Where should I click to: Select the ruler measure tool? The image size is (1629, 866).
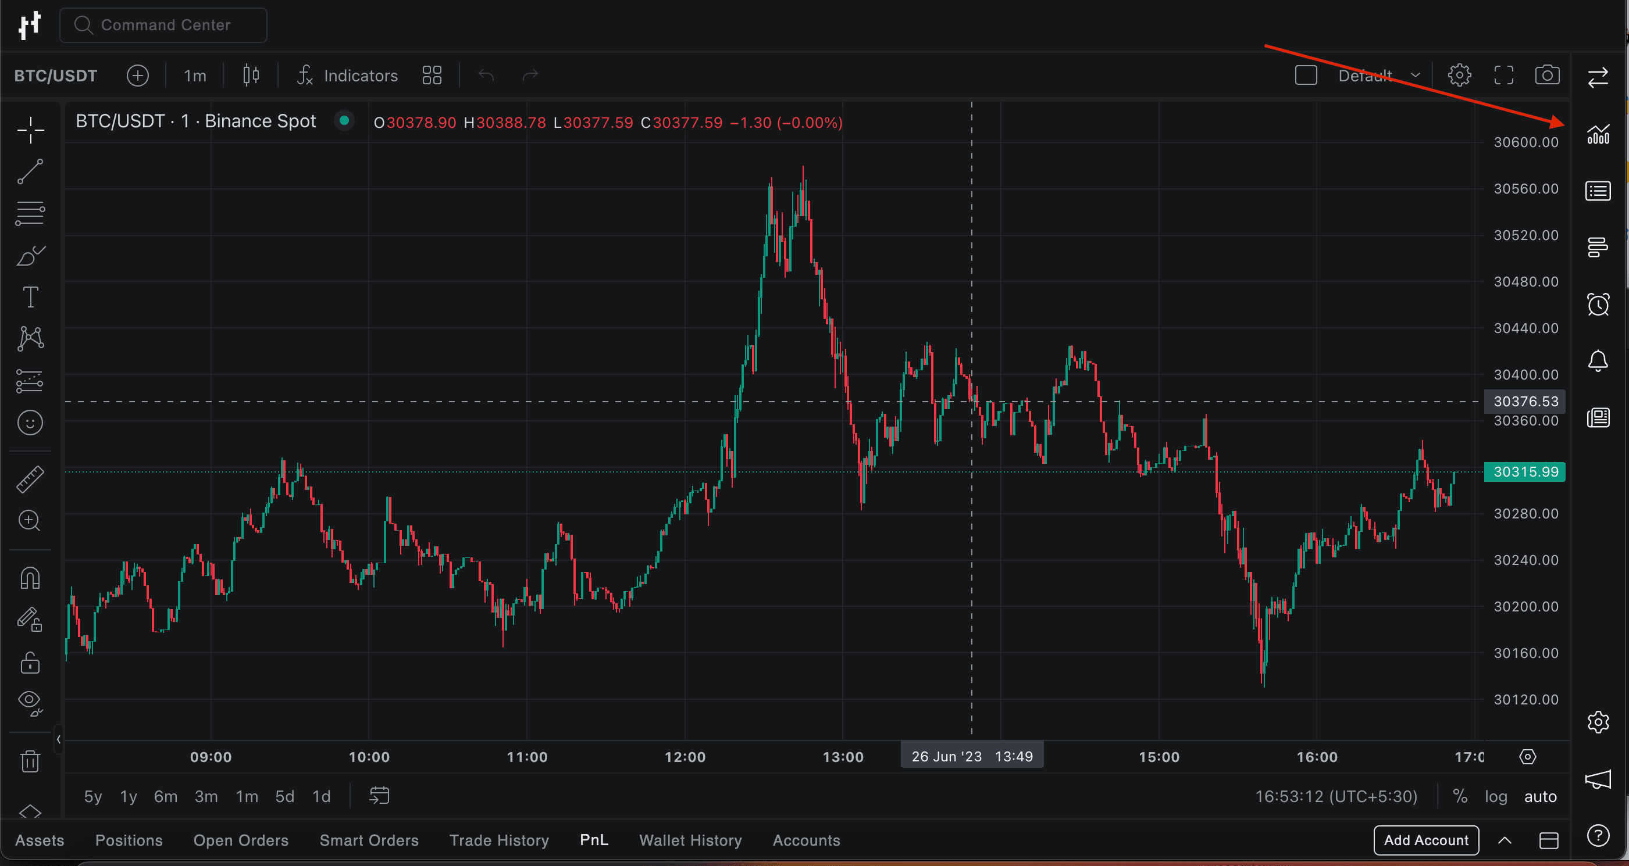[30, 479]
